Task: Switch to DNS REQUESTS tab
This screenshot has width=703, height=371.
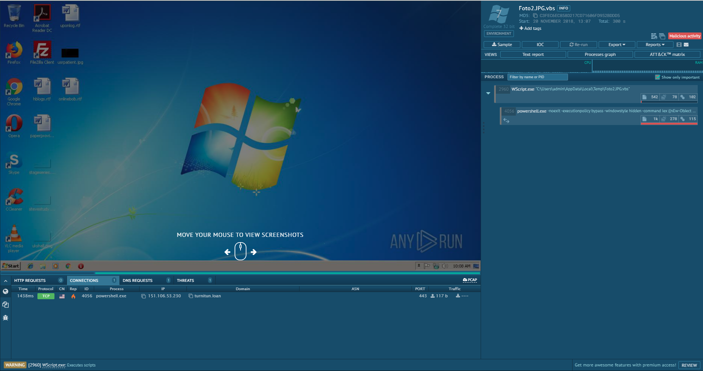Action: [x=146, y=280]
